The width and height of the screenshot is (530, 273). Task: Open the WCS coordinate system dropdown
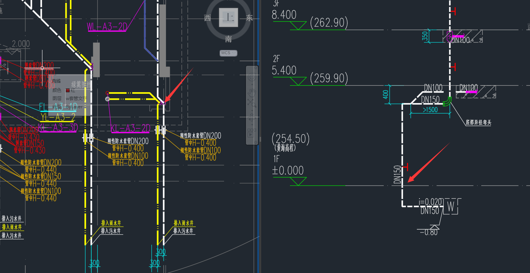click(228, 53)
